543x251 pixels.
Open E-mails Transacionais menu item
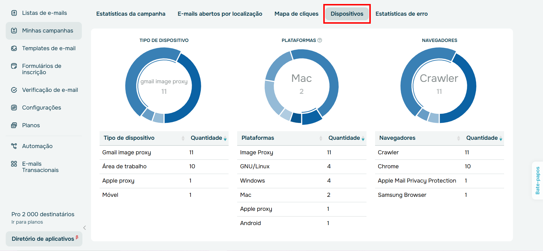[44, 167]
